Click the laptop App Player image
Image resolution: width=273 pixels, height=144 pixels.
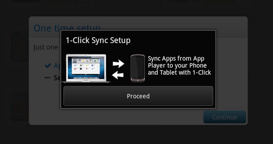coord(86,68)
